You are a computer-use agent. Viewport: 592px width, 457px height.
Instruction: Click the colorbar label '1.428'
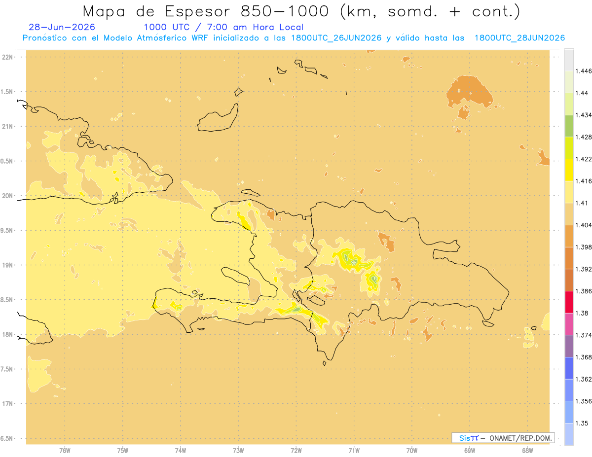584,137
